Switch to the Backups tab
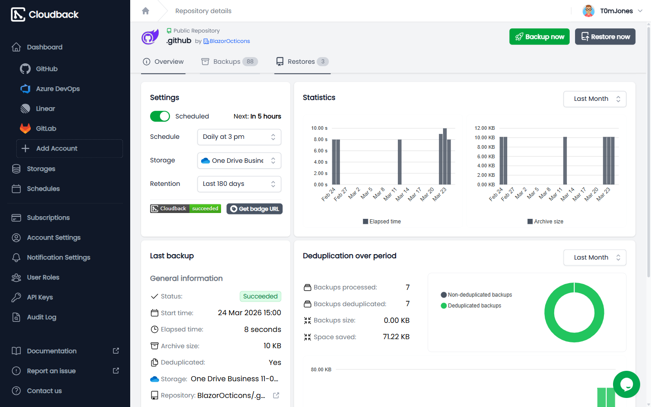This screenshot has width=651, height=407. click(x=230, y=62)
